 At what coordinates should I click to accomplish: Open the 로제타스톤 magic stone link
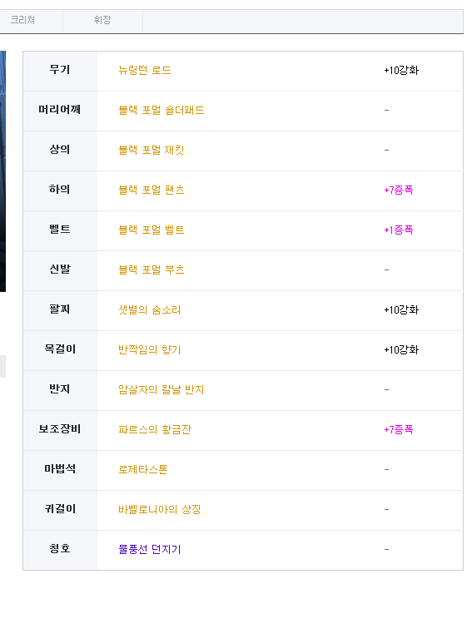point(143,469)
